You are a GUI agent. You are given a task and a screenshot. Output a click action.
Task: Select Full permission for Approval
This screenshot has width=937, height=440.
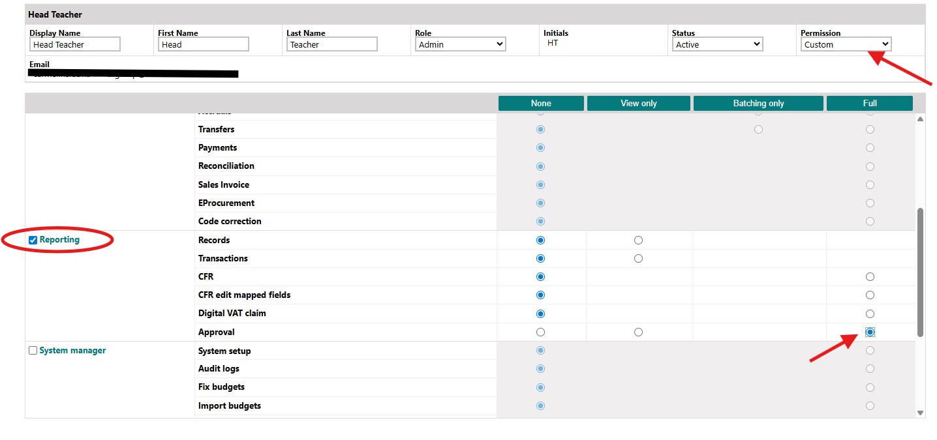pos(869,332)
